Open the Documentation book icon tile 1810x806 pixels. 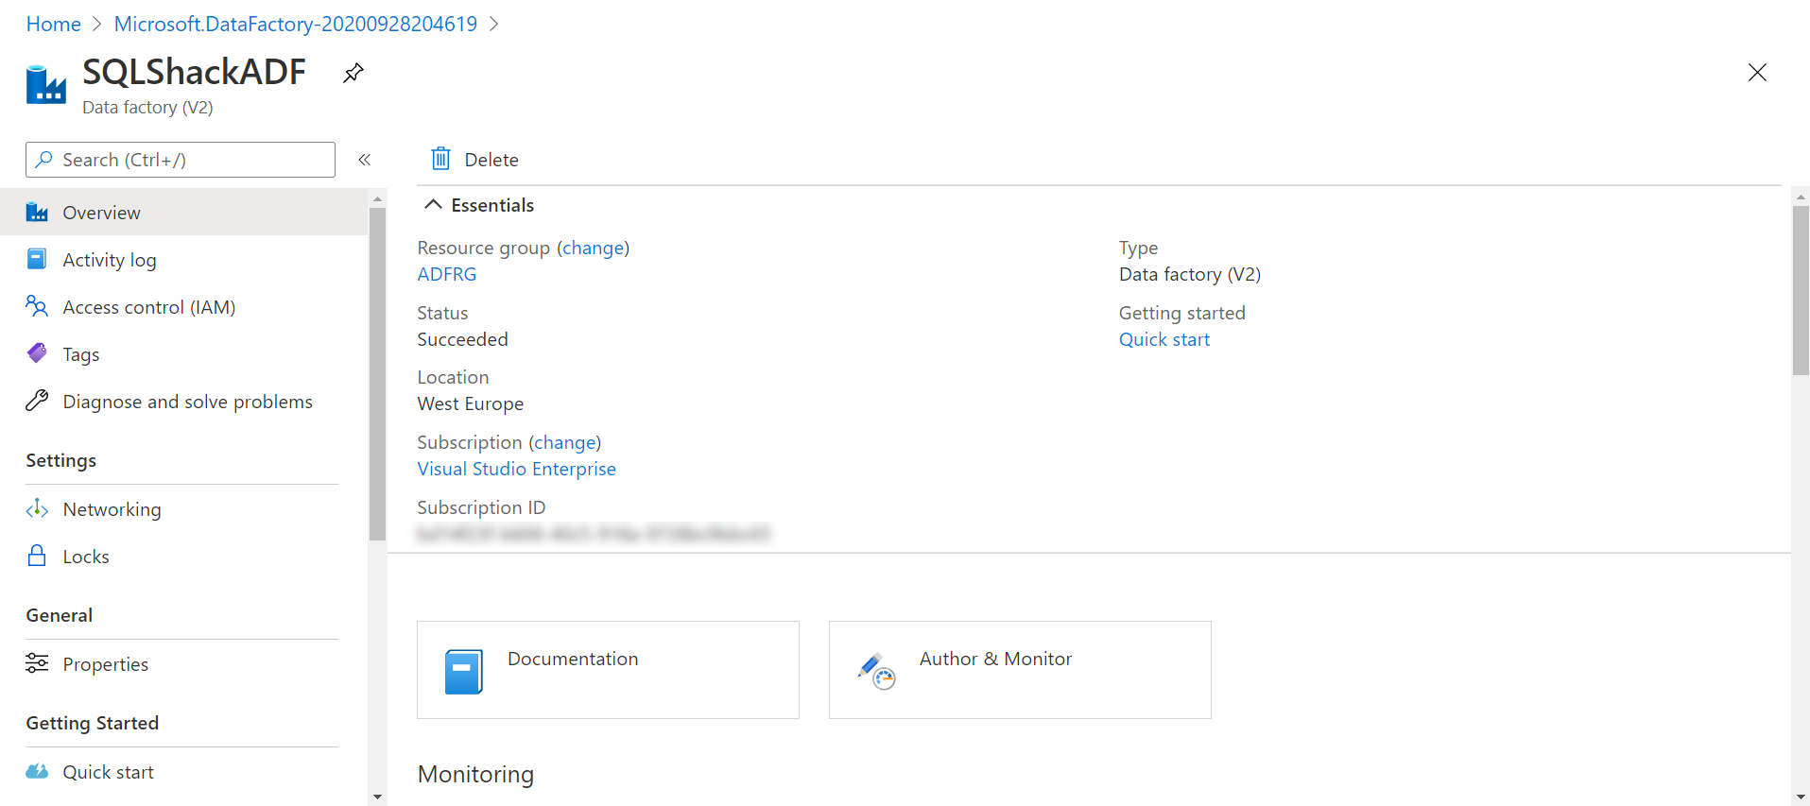463,671
